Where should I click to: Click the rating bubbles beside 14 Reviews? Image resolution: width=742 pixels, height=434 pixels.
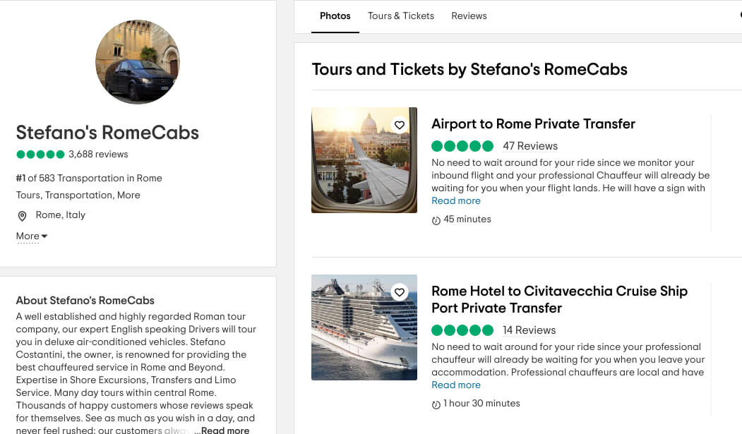pos(462,330)
